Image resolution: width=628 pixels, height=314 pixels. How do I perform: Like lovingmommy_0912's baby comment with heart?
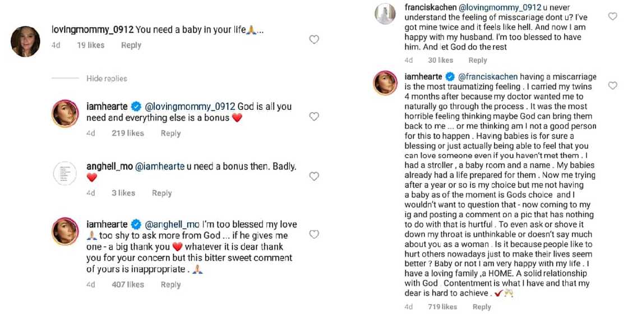[x=314, y=39]
